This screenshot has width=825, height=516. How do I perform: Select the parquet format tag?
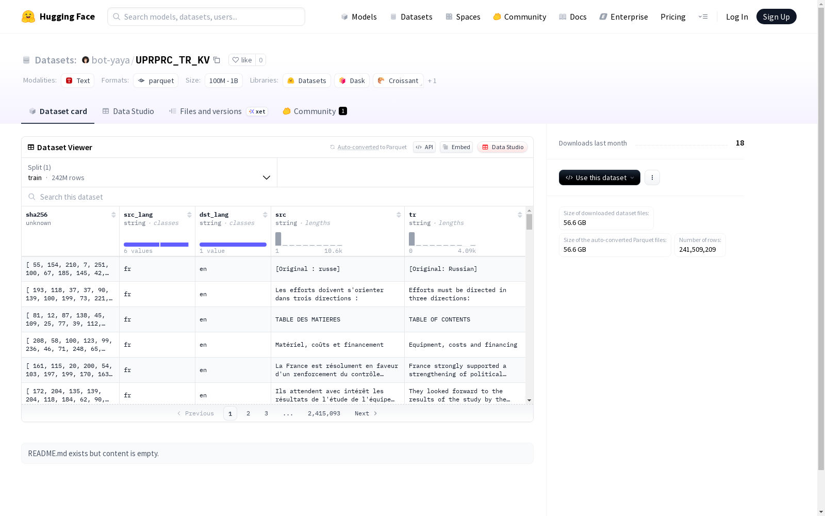(x=156, y=80)
